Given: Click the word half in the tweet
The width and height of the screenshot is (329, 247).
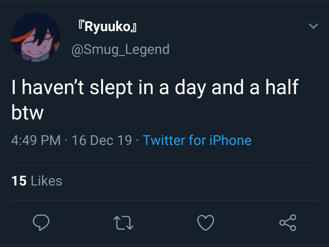Looking at the screenshot, I should coord(282,87).
